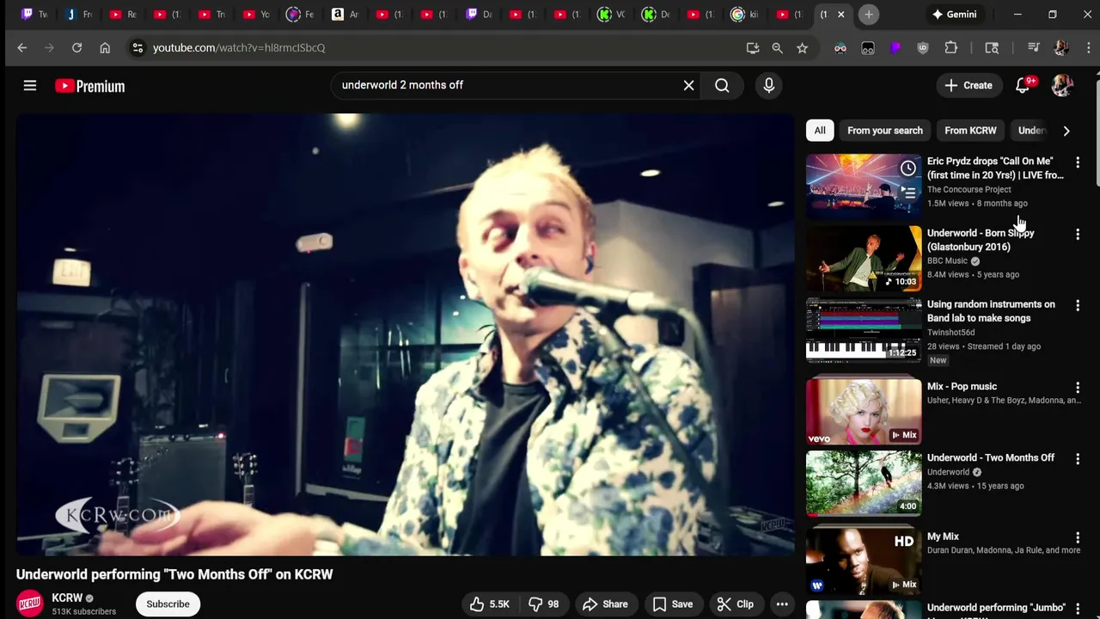
Task: Go back to previous page
Action: pos(22,48)
